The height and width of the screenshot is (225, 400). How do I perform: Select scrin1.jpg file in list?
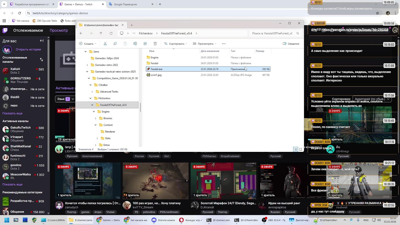pyautogui.click(x=208, y=75)
